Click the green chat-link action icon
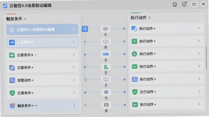Screen dimensions: 209x117 (135, 67)
